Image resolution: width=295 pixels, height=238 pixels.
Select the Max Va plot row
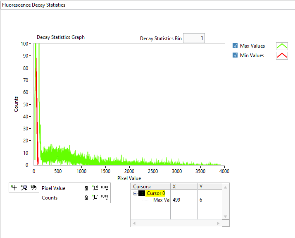click(161, 200)
